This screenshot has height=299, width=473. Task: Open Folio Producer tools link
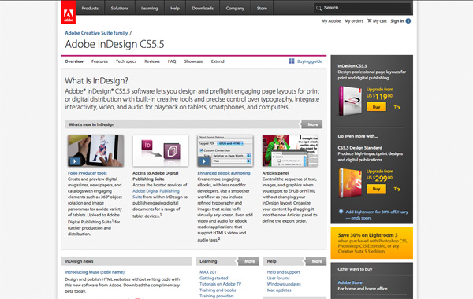[x=88, y=173]
